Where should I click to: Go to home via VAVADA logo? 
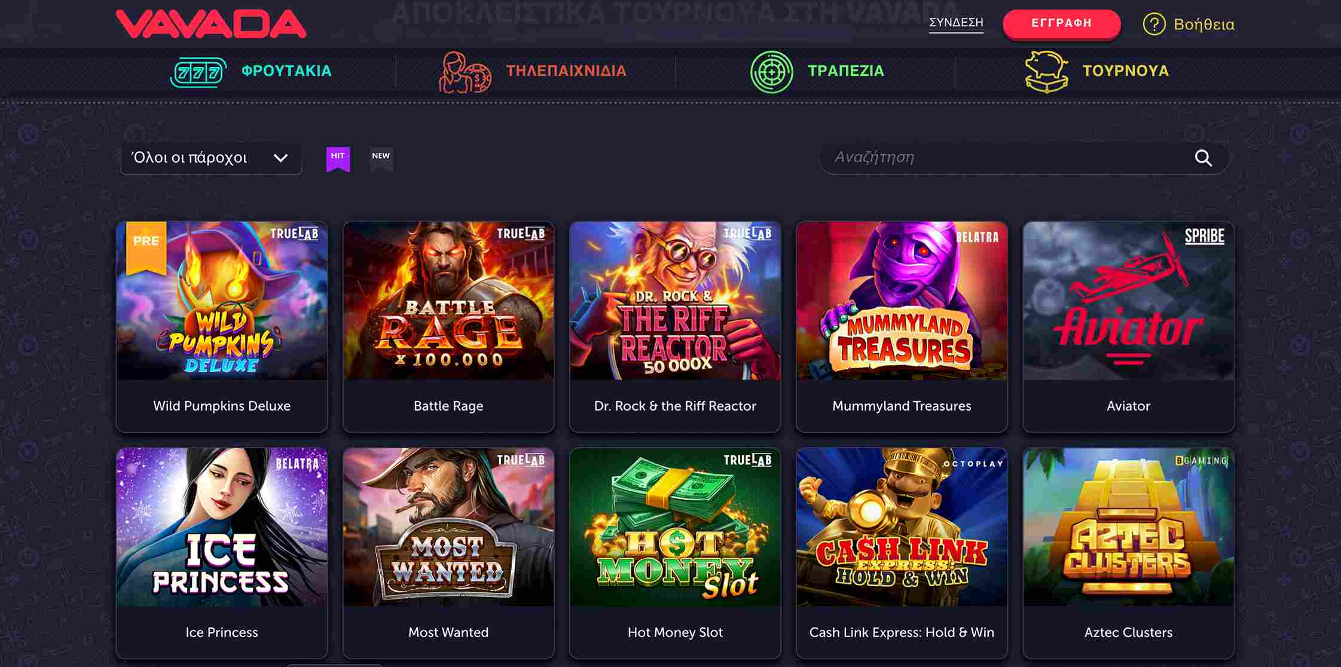pos(210,24)
